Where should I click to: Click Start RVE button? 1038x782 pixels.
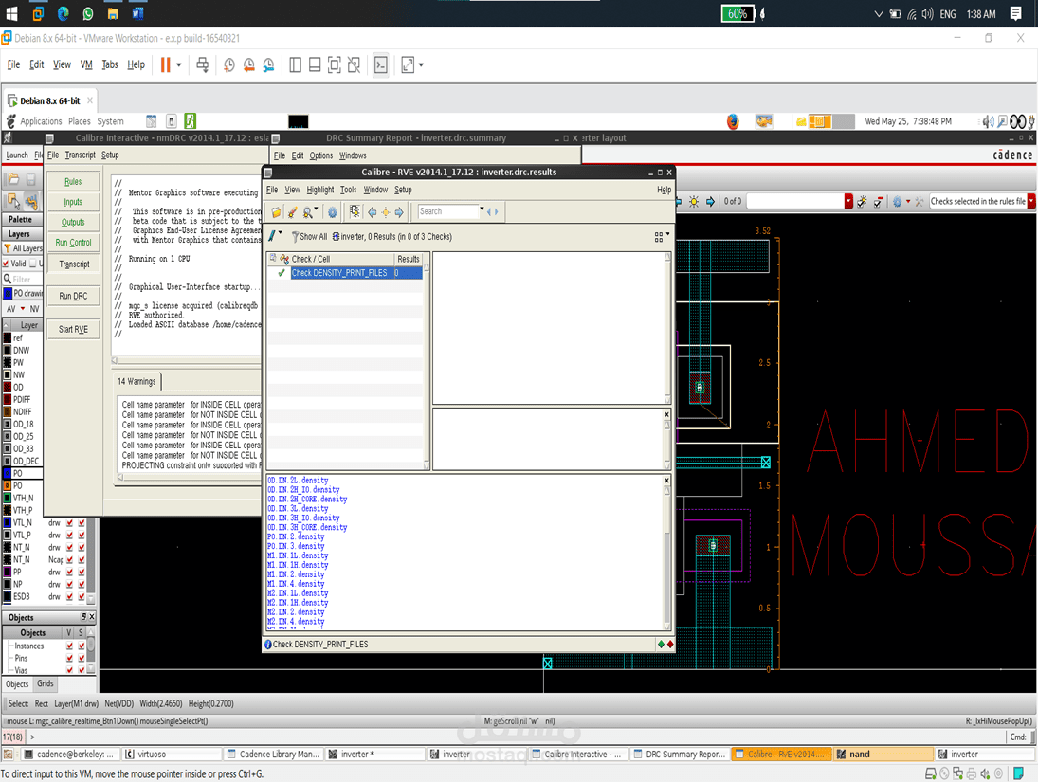[73, 329]
